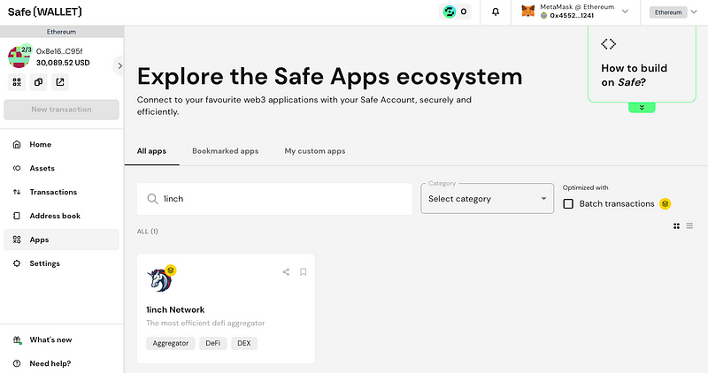The image size is (708, 373).
Task: Focus the apps search field
Action: point(274,199)
